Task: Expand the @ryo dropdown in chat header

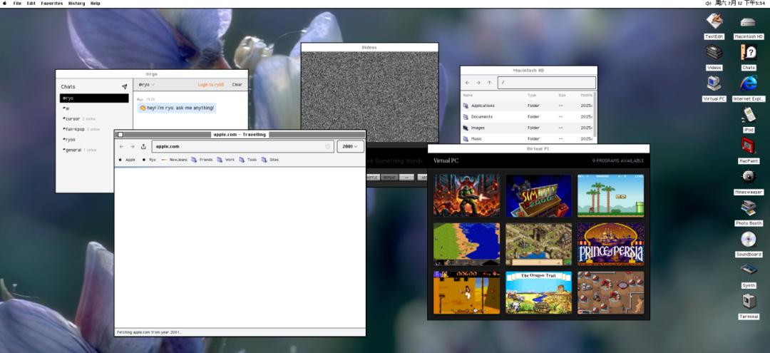Action: click(146, 84)
